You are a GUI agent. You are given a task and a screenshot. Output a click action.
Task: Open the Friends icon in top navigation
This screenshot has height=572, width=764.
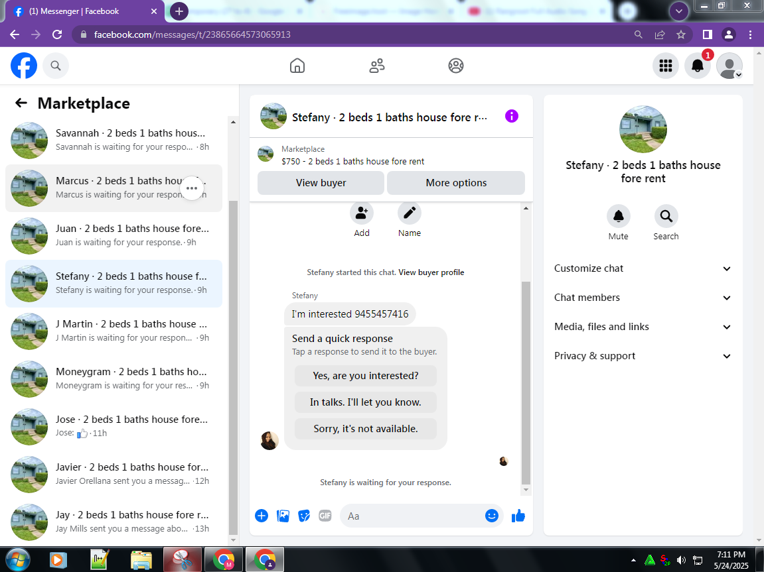(376, 66)
